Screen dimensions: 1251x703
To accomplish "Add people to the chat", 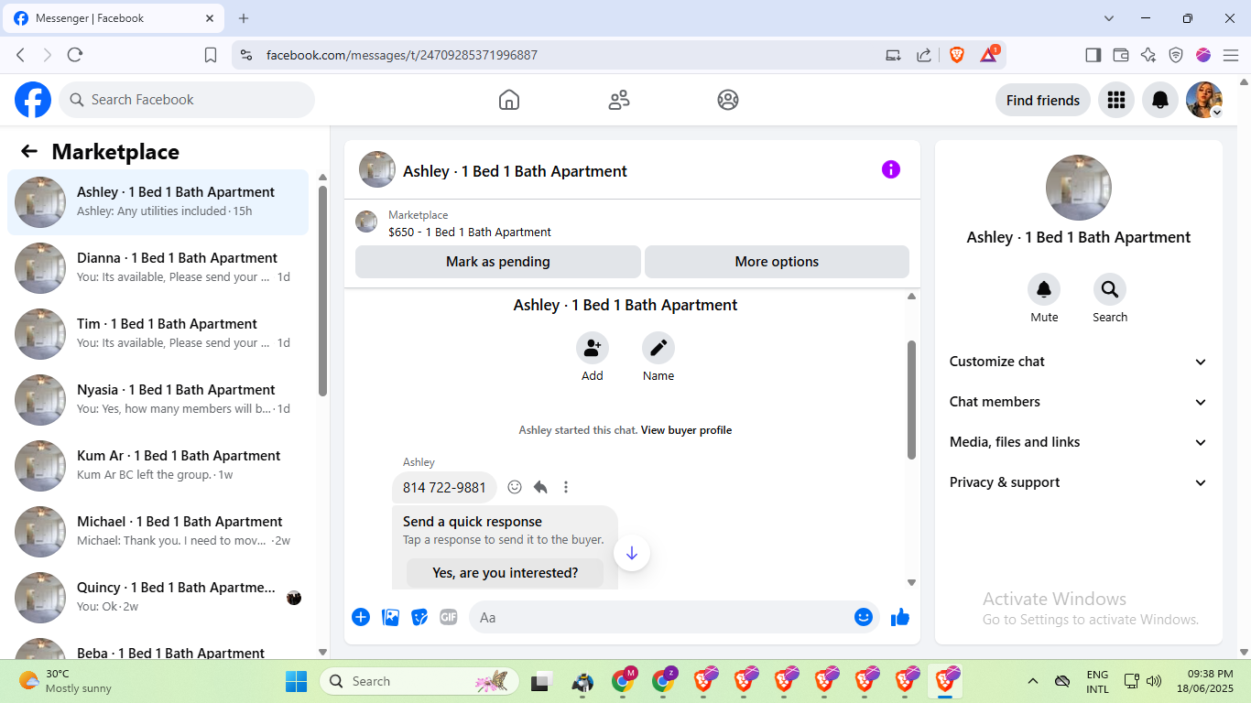I will [x=593, y=348].
